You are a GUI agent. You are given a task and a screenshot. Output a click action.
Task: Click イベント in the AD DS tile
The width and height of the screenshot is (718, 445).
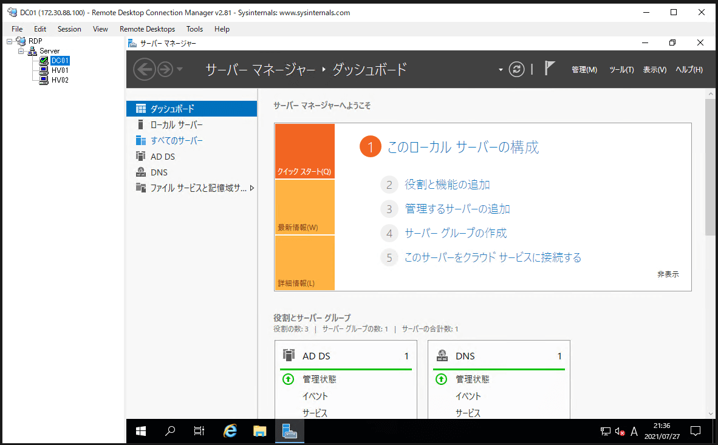[x=315, y=396]
